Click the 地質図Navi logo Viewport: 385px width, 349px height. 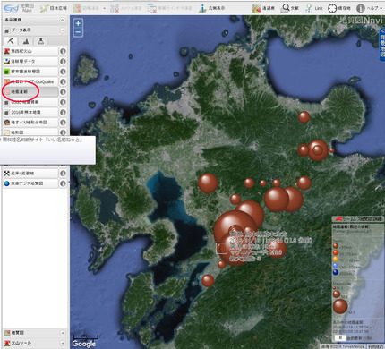pyautogui.click(x=18, y=8)
